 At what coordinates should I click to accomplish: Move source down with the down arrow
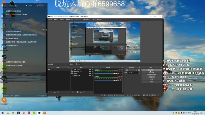[x=84, y=92]
